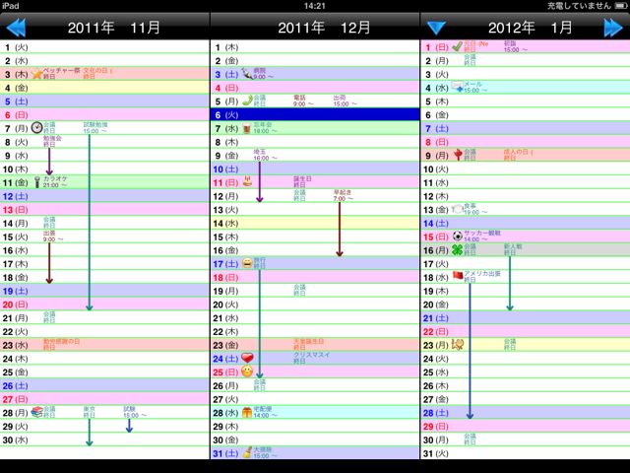Open the 早起き 7:00 event on December 12
Viewport: 630px width, 473px height.
point(344,195)
